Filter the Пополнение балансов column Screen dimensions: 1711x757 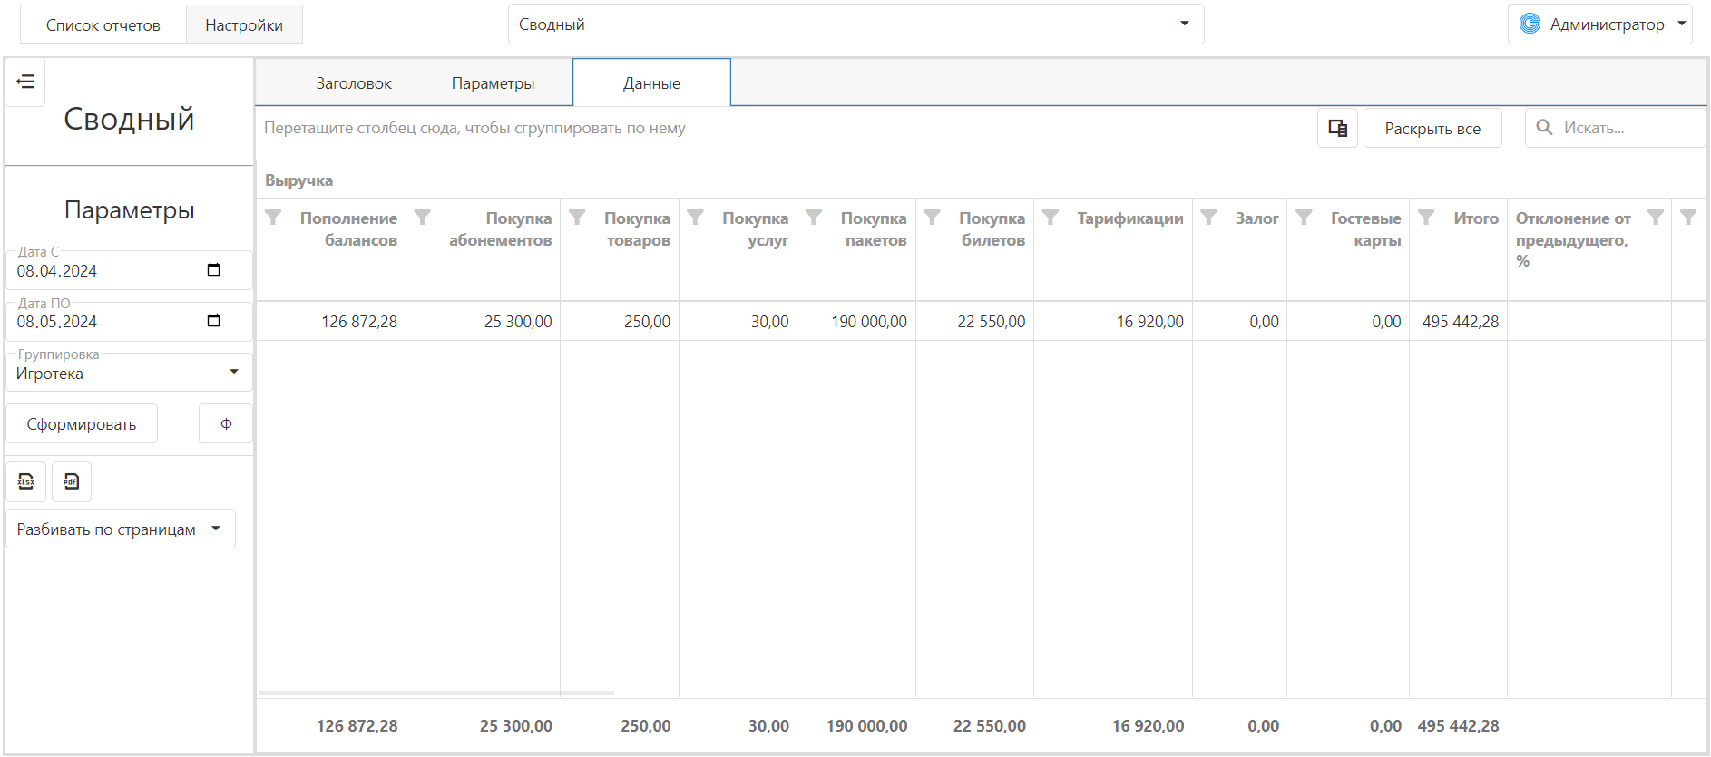[x=273, y=217]
